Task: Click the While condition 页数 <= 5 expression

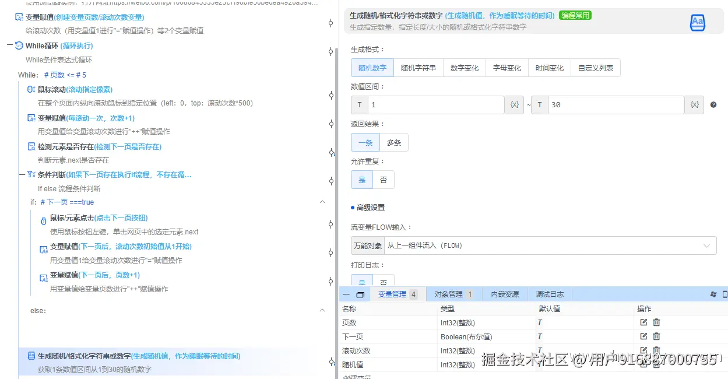Action: pos(65,75)
